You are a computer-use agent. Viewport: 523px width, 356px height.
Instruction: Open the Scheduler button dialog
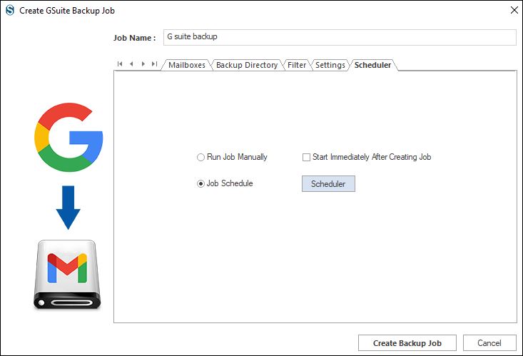[x=328, y=184]
